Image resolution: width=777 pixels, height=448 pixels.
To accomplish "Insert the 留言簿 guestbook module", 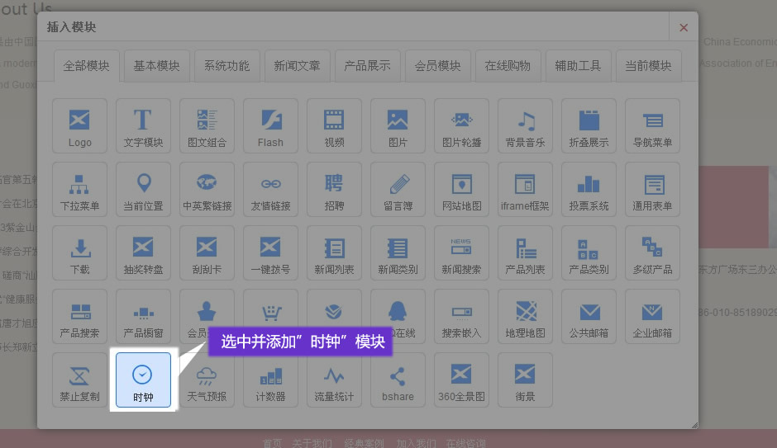I will (398, 189).
